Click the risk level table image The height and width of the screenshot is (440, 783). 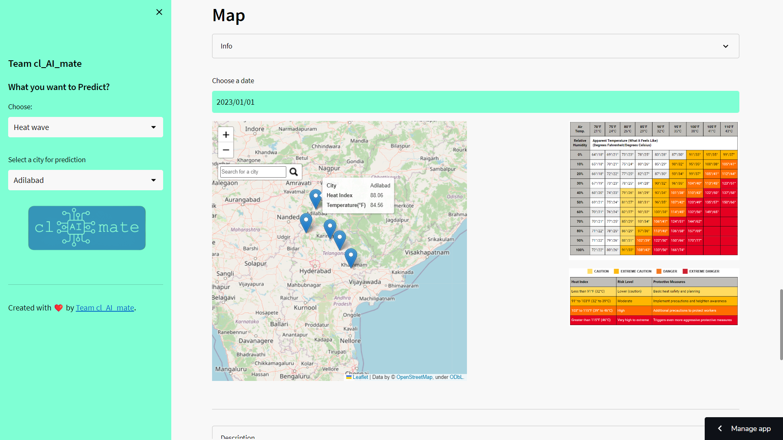click(654, 297)
